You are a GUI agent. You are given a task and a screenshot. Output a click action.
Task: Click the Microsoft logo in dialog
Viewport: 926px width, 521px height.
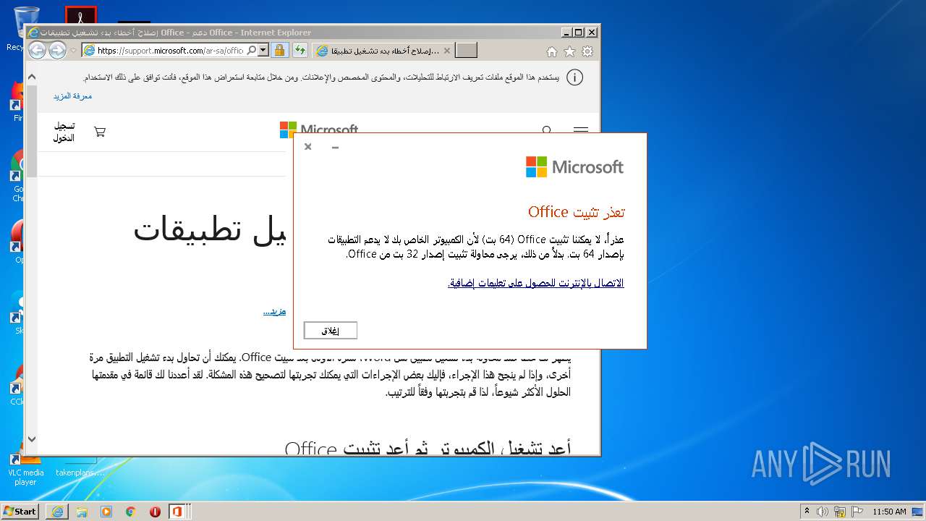pyautogui.click(x=574, y=167)
